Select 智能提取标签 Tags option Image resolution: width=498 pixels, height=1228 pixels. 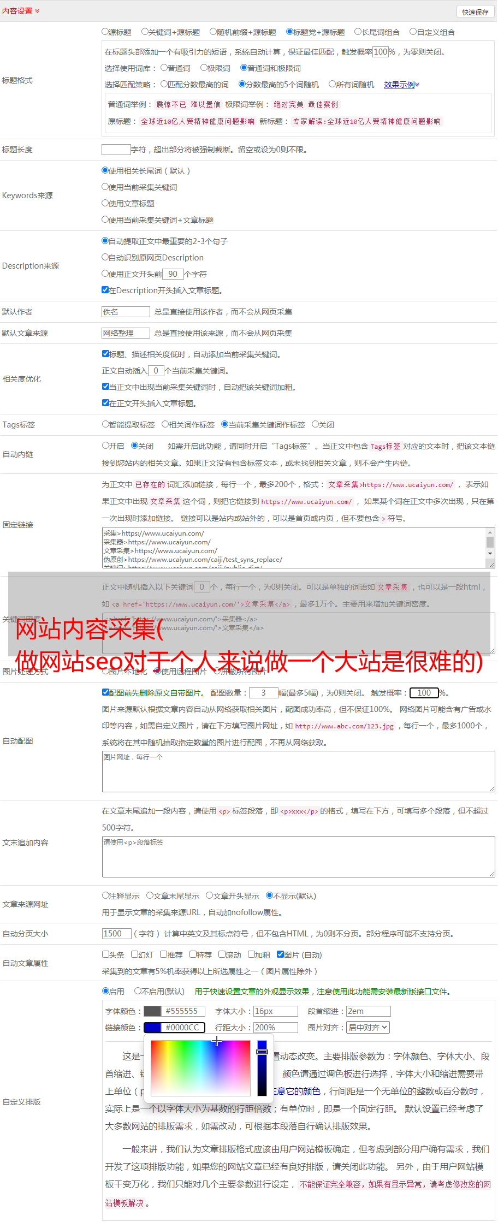point(106,424)
